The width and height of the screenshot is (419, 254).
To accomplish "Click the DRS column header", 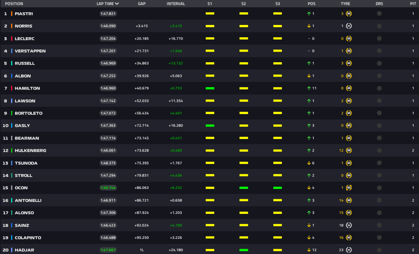I will point(379,4).
